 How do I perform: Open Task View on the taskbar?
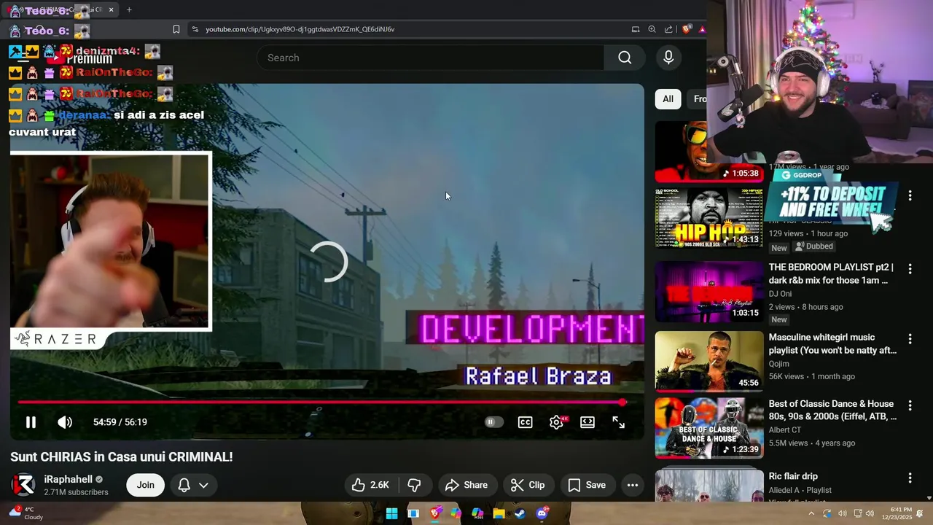(x=413, y=513)
